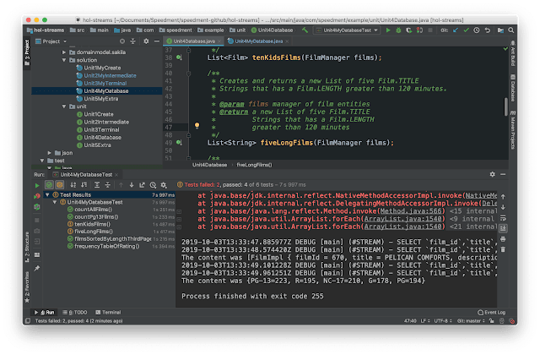Viewport: 540px width, 355px height.
Task: Open Unit4MyDatabaseTest run configuration dropdown
Action: click(347, 30)
